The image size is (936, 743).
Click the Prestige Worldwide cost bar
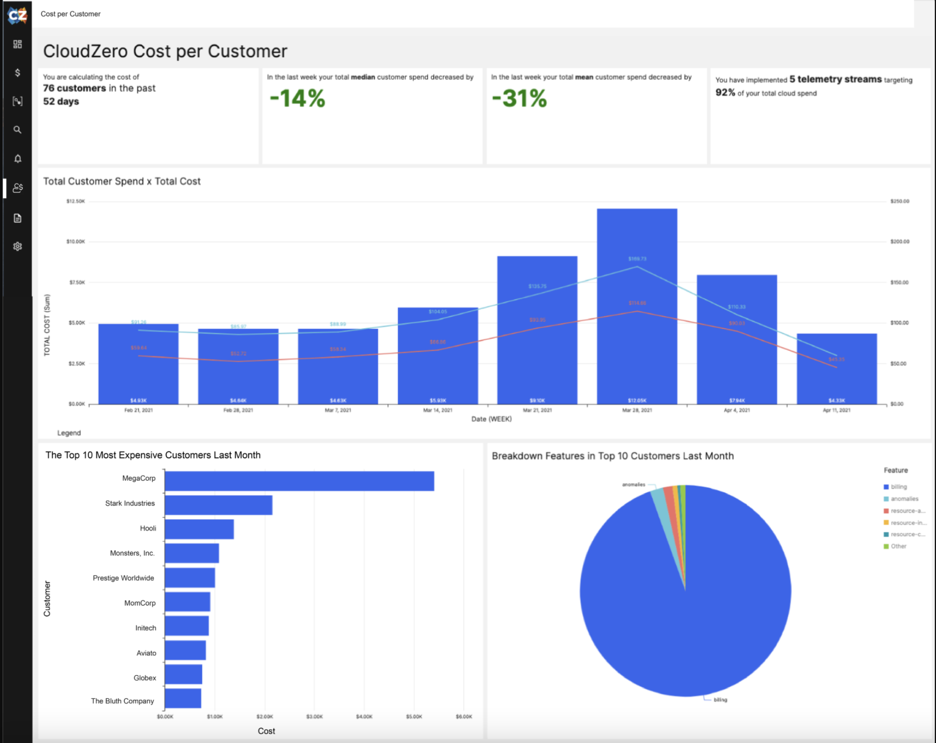tap(190, 578)
